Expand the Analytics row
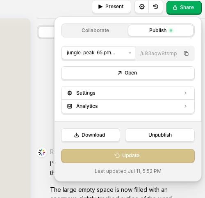 point(128,106)
